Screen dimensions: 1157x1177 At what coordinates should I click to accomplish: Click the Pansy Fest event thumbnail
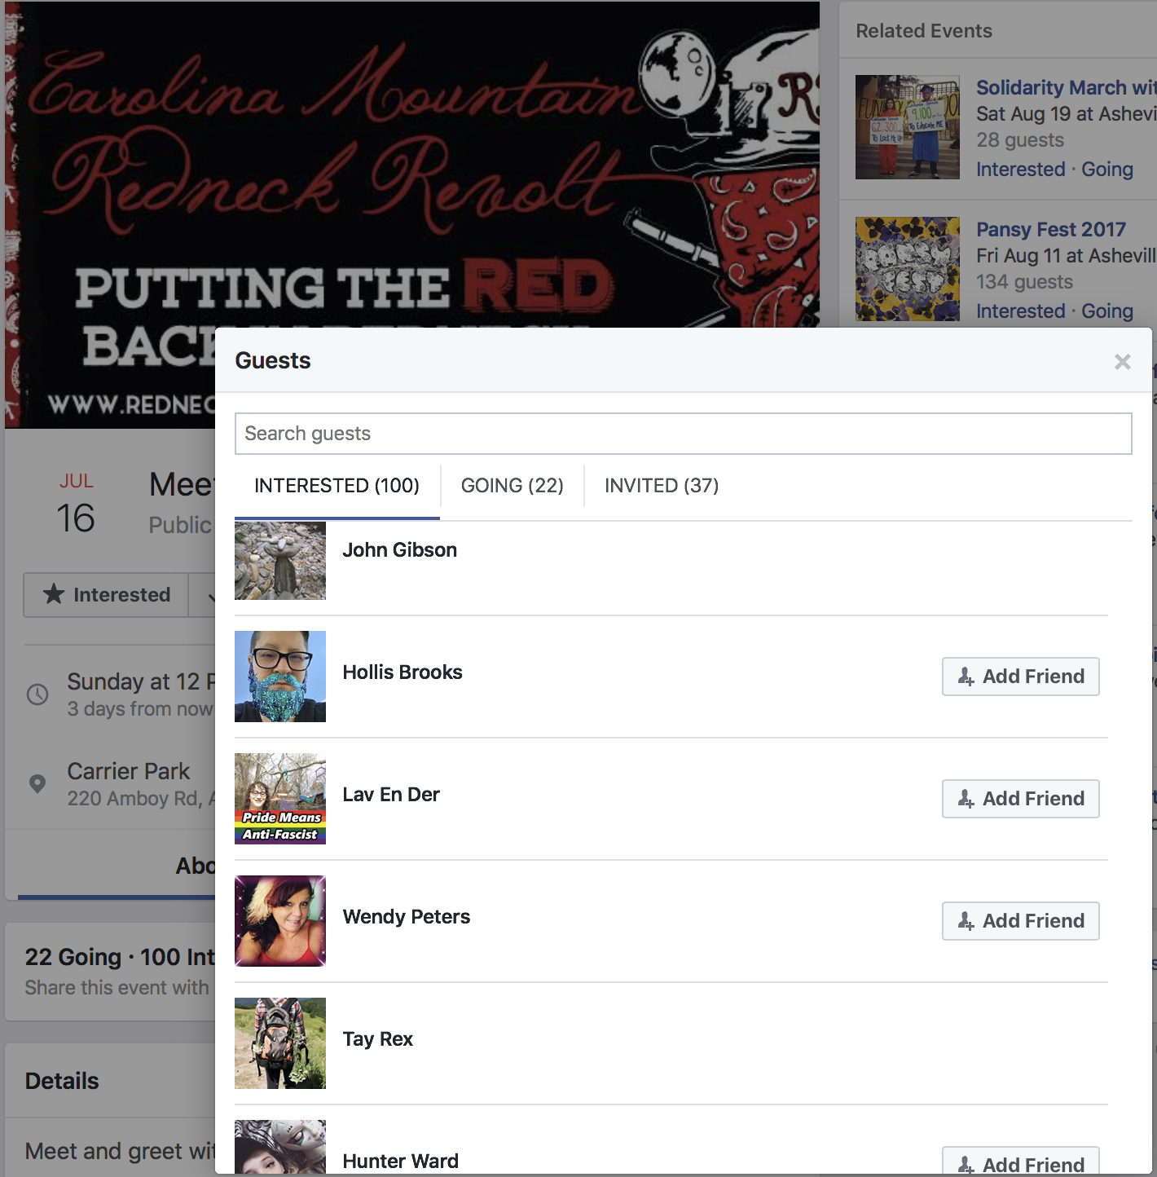(x=908, y=269)
